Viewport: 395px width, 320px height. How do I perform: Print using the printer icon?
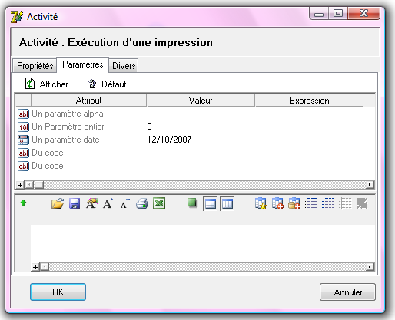coord(142,203)
